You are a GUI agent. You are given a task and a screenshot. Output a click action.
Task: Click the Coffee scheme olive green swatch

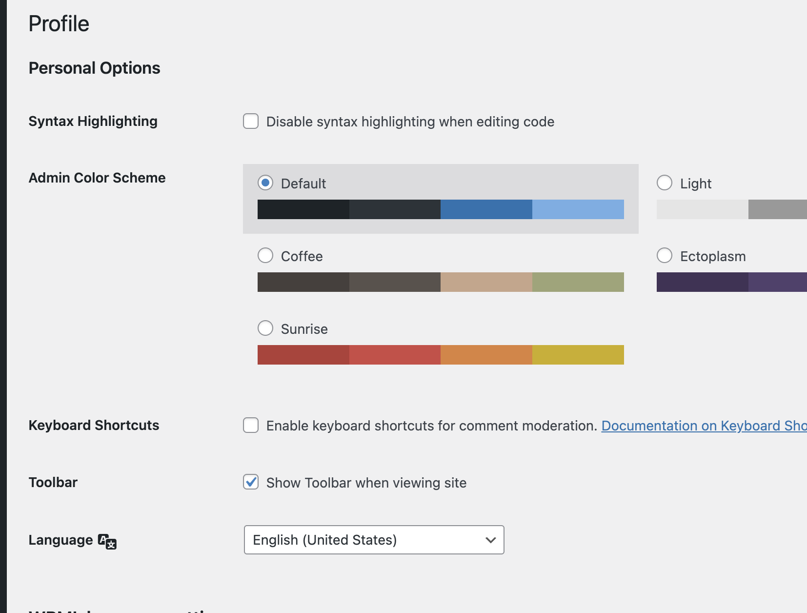tap(578, 282)
